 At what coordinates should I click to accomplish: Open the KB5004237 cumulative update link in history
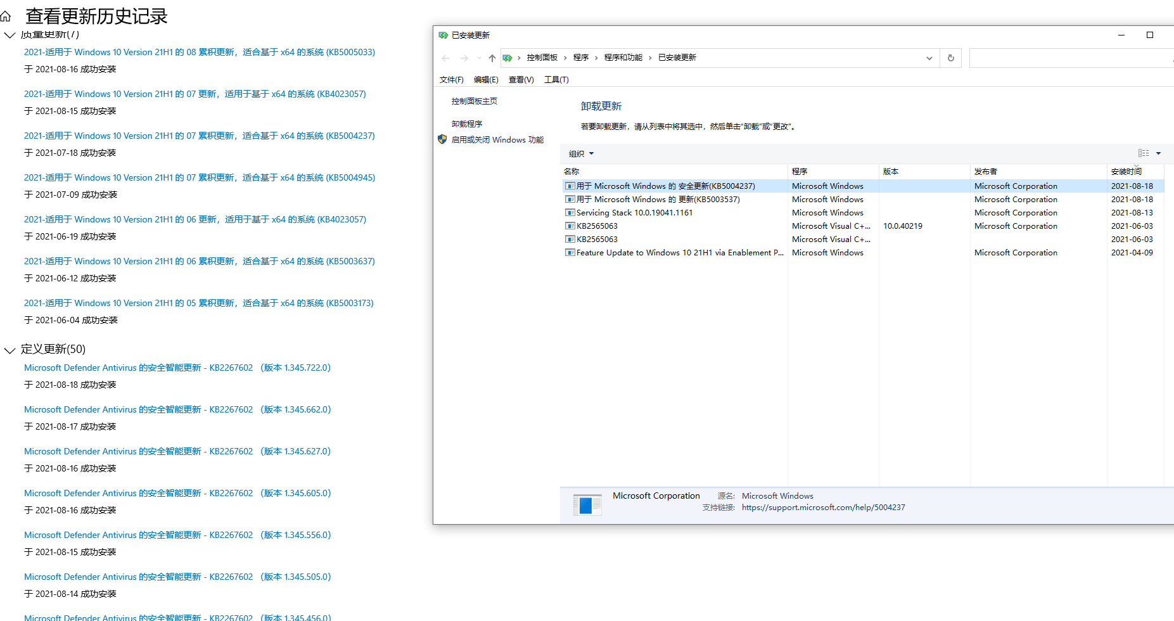200,136
